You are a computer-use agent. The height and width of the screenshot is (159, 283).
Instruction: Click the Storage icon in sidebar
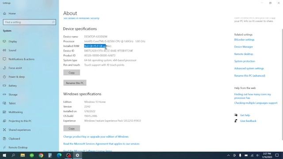point(4,95)
